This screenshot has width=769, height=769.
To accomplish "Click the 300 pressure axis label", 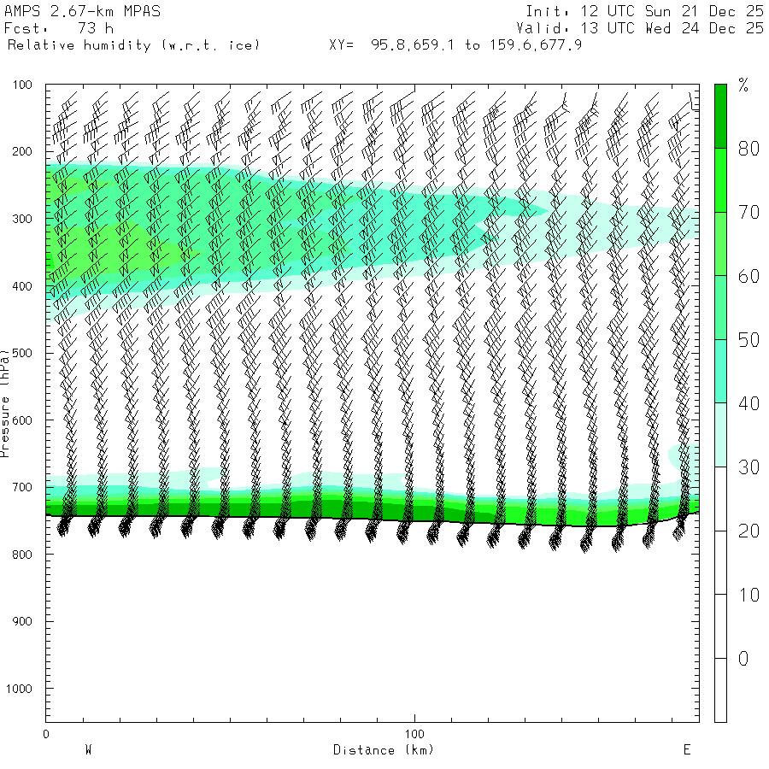I will (x=22, y=219).
